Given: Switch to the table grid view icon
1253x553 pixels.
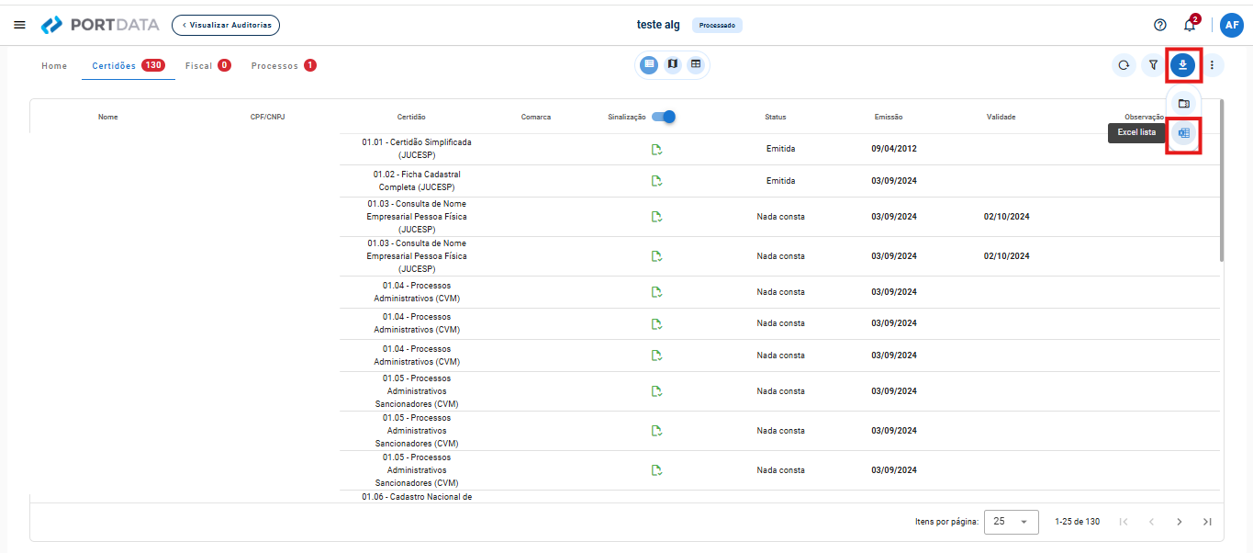Looking at the screenshot, I should pyautogui.click(x=696, y=64).
